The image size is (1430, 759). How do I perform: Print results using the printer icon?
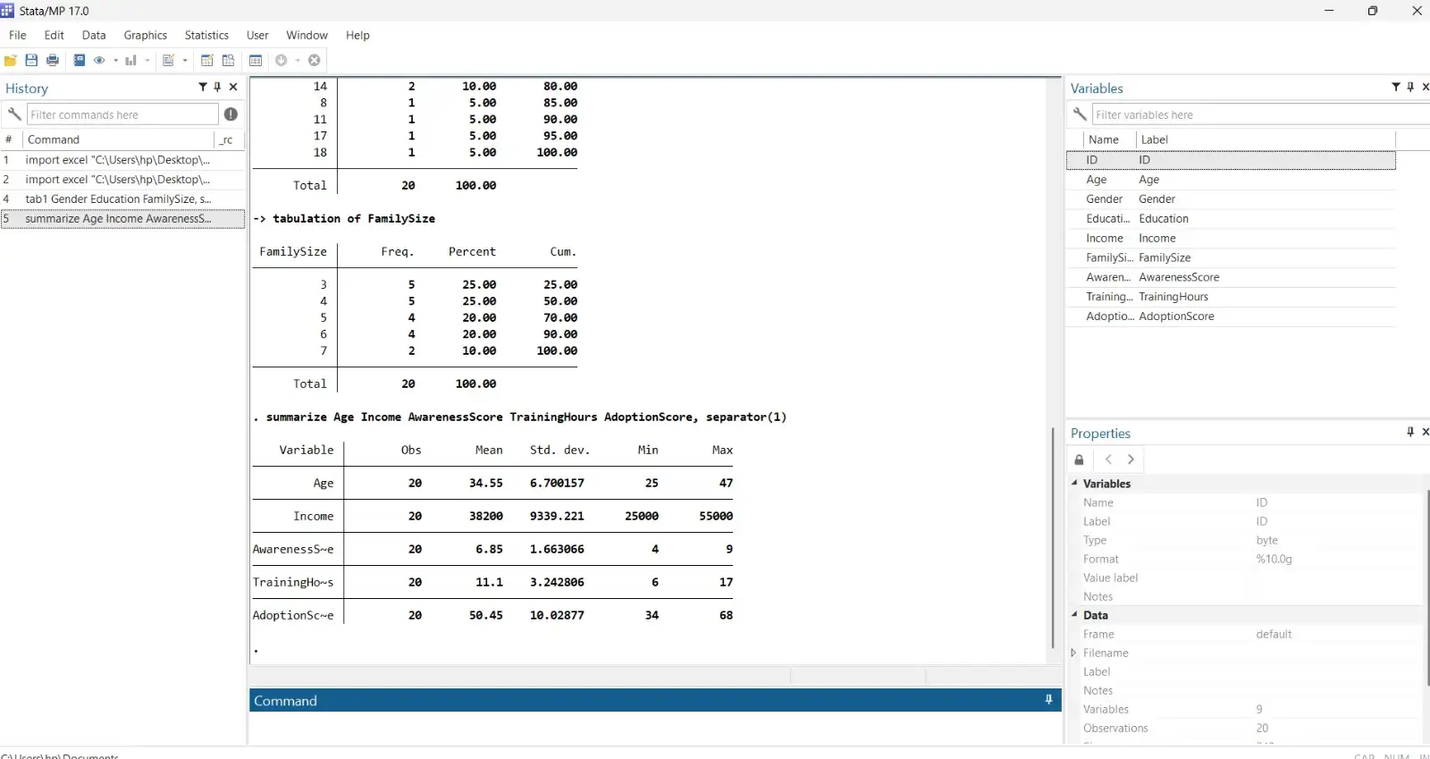tap(53, 61)
